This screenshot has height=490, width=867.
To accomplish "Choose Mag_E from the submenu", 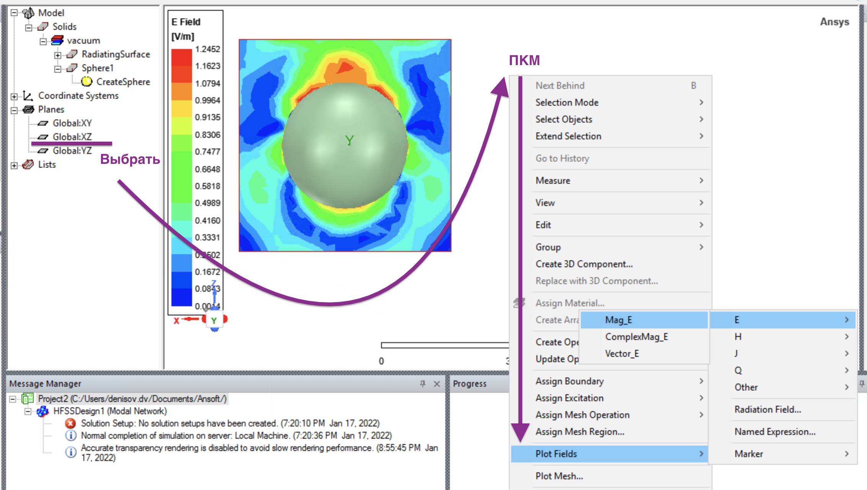I will [x=618, y=320].
